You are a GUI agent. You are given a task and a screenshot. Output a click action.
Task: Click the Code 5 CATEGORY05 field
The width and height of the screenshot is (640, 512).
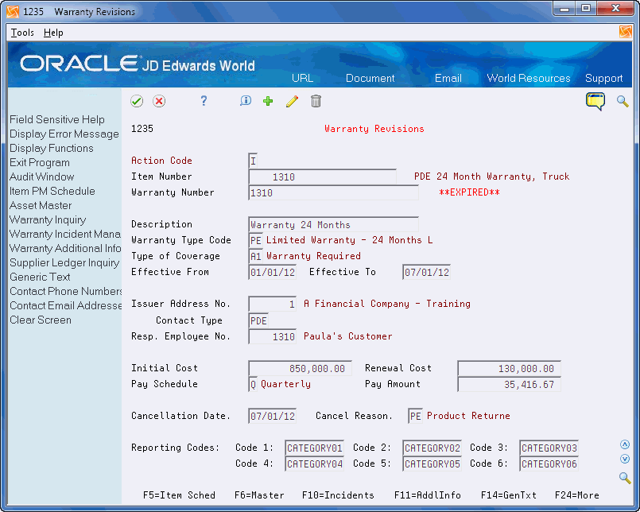pyautogui.click(x=432, y=464)
